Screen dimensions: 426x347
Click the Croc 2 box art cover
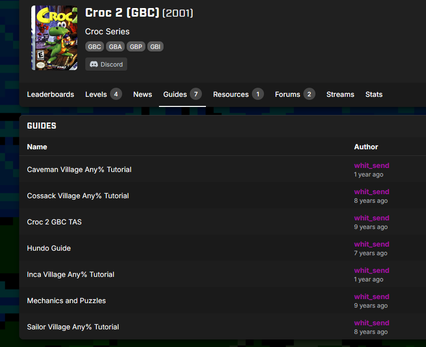pos(55,38)
